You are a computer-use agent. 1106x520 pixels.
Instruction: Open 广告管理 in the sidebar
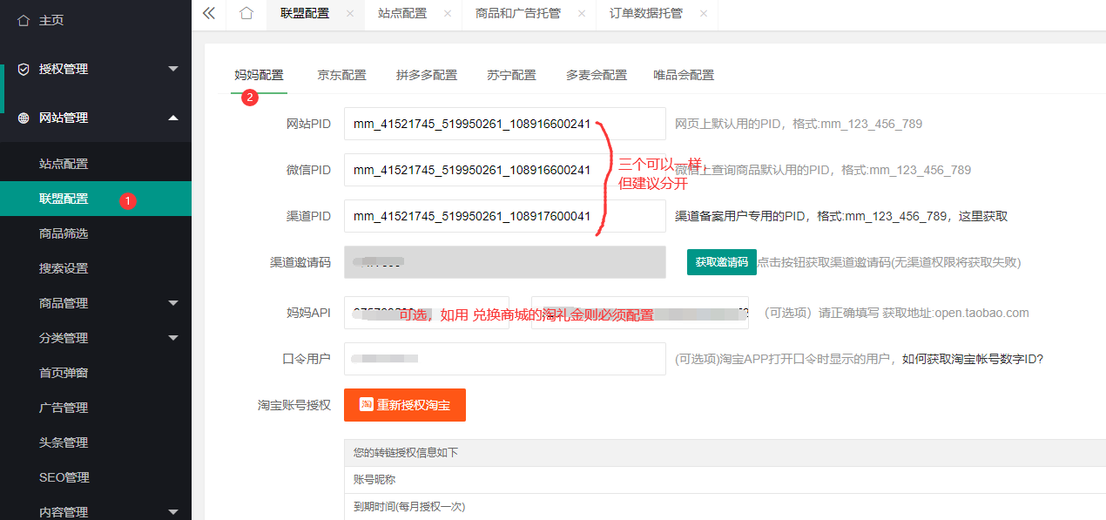(64, 408)
